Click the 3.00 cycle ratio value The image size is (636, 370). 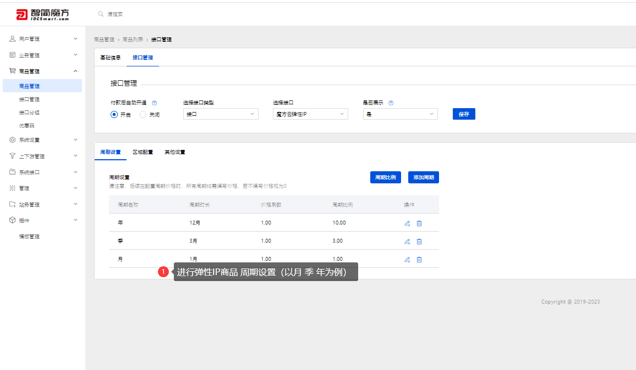click(x=337, y=241)
